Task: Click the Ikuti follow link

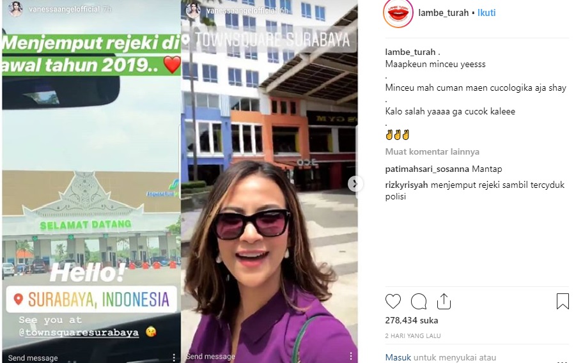Action: point(486,13)
